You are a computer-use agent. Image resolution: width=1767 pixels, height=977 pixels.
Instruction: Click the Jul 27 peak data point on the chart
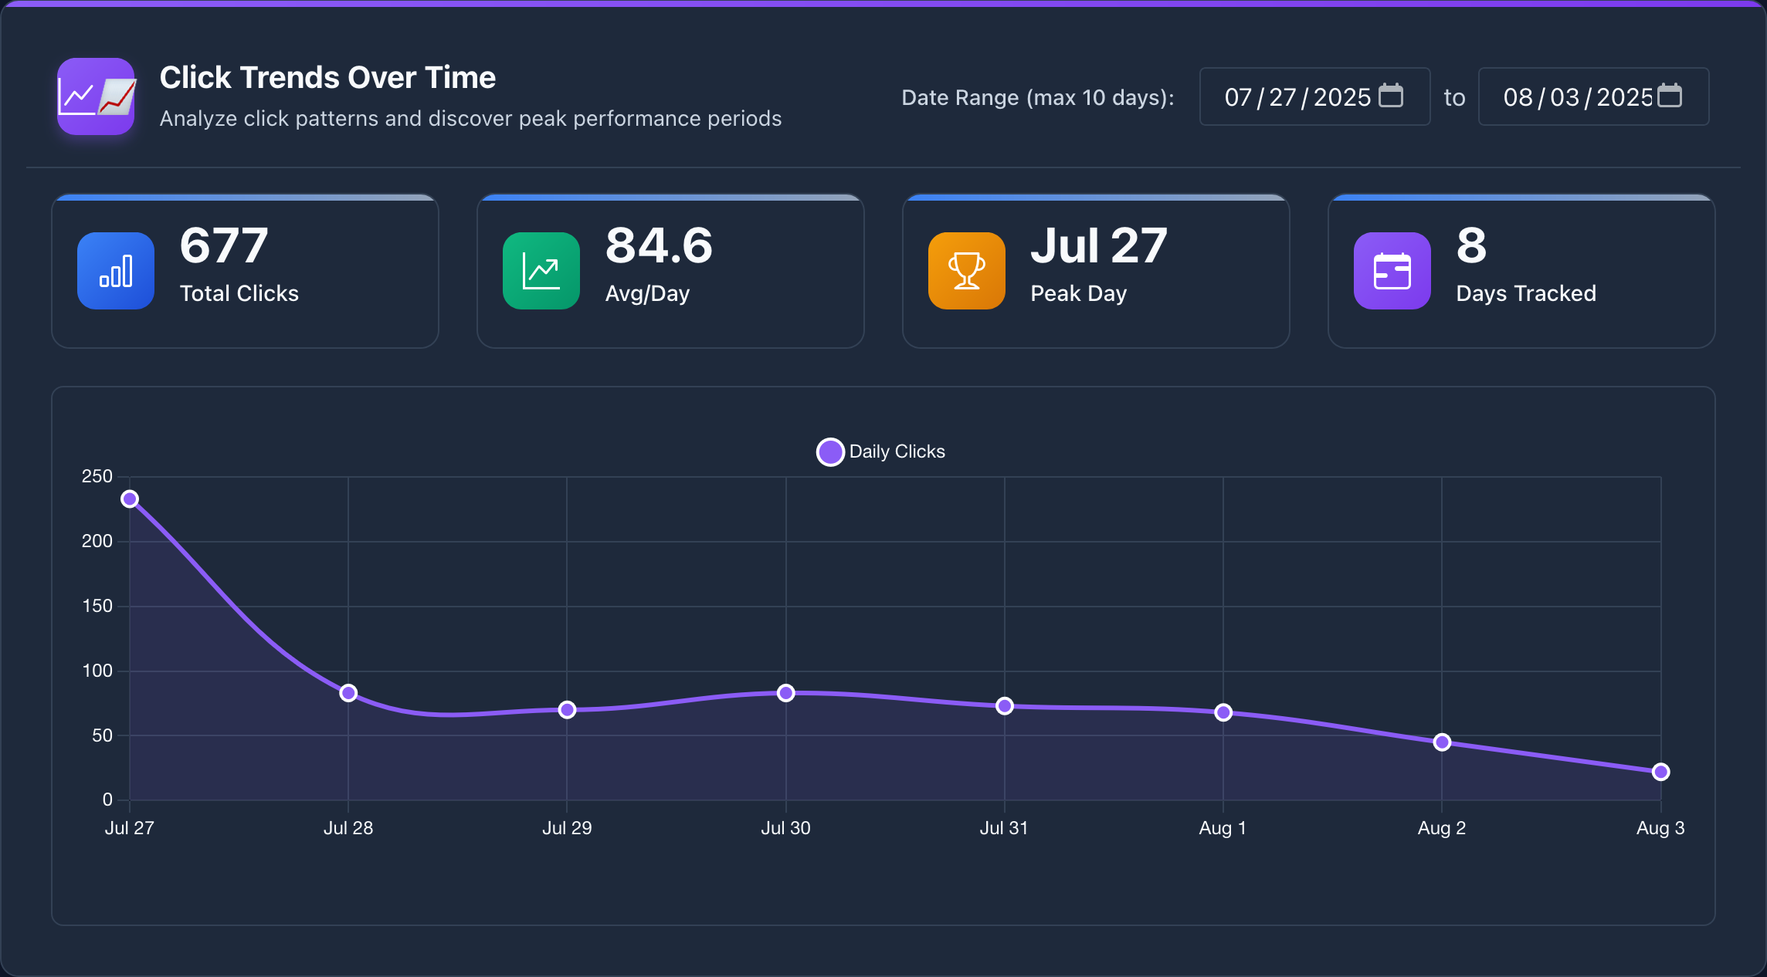coord(129,499)
